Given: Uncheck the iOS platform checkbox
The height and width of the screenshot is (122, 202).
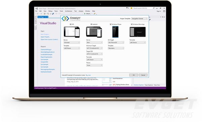Looking at the screenshot, I should point(70,24).
